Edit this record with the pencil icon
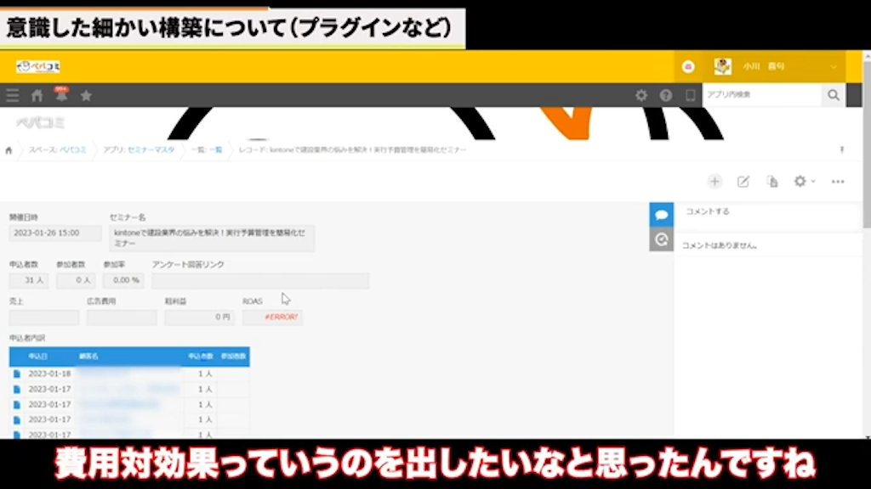871x489 pixels. pyautogui.click(x=743, y=182)
